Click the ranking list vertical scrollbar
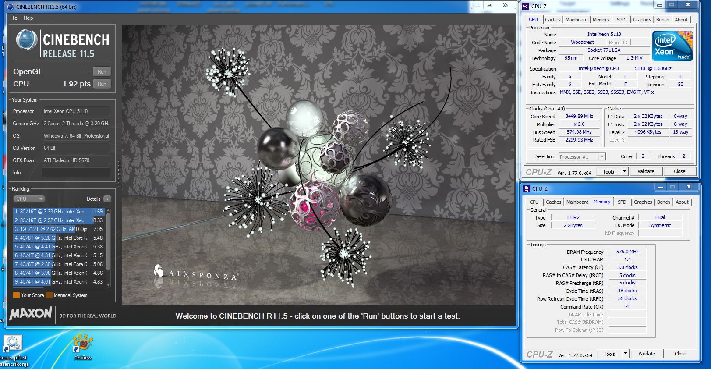Viewport: 711px width, 369px height. 108,247
